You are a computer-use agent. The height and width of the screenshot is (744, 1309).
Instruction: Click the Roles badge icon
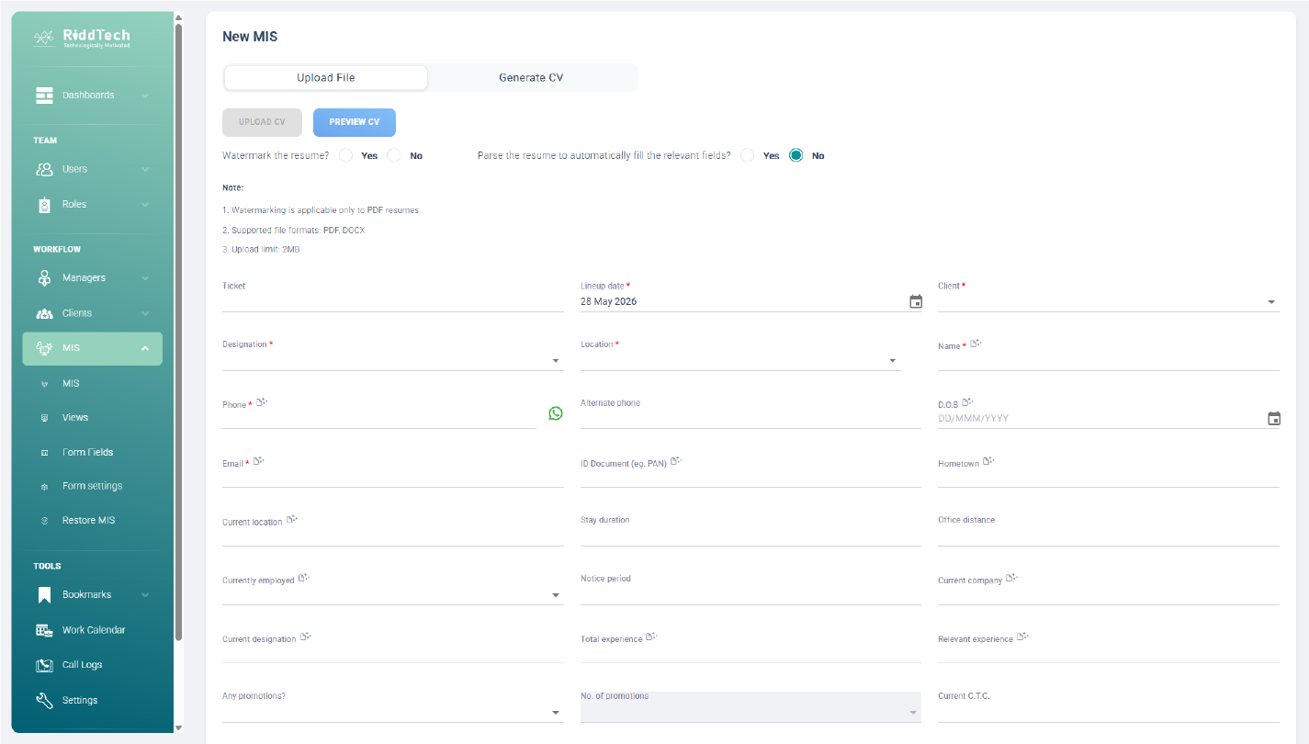pos(44,205)
